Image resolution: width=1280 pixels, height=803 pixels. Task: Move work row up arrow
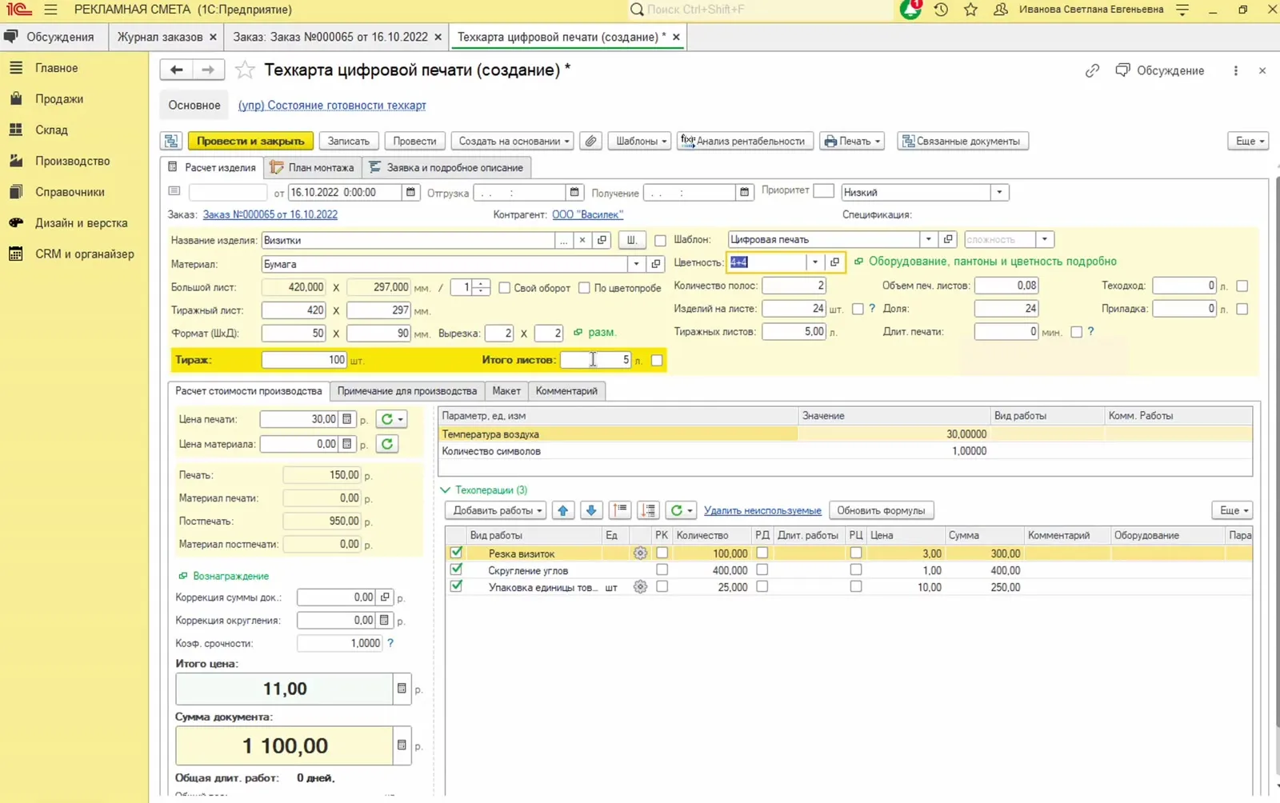pyautogui.click(x=563, y=510)
